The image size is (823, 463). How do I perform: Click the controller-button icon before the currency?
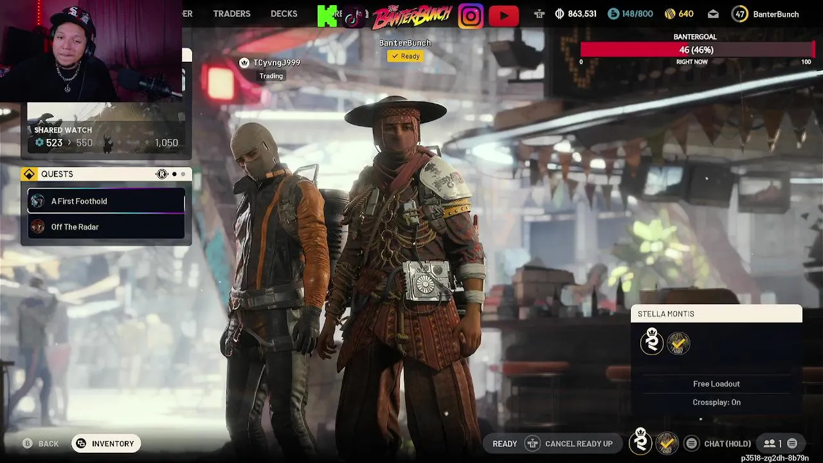[x=539, y=14]
